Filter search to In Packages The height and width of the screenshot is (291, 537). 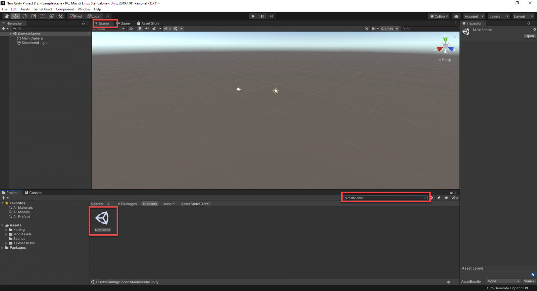coord(127,204)
